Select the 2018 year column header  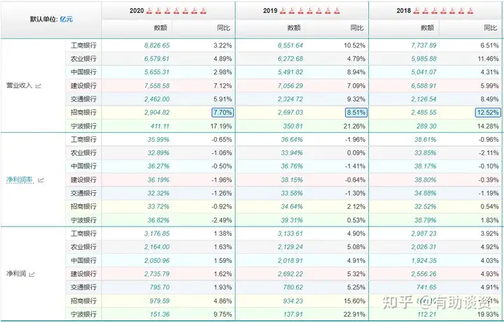(x=404, y=11)
